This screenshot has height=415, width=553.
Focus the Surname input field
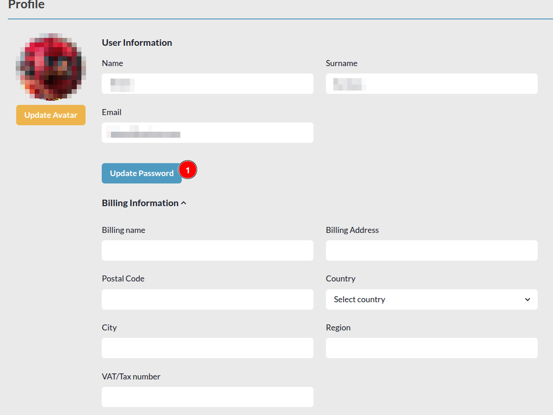click(432, 84)
